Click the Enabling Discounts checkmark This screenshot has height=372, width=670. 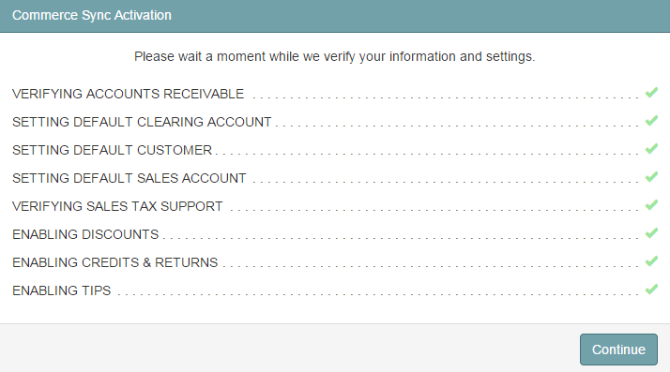pyautogui.click(x=651, y=233)
